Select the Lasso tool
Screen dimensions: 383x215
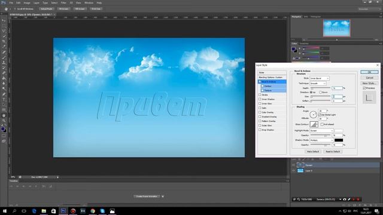[x=4, y=31]
